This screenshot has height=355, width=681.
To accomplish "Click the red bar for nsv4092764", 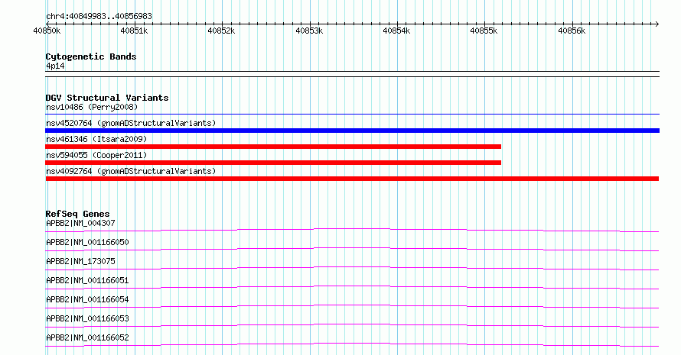I will (352, 179).
